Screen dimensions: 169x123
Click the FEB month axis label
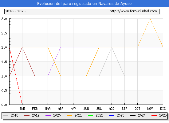coord(35,109)
